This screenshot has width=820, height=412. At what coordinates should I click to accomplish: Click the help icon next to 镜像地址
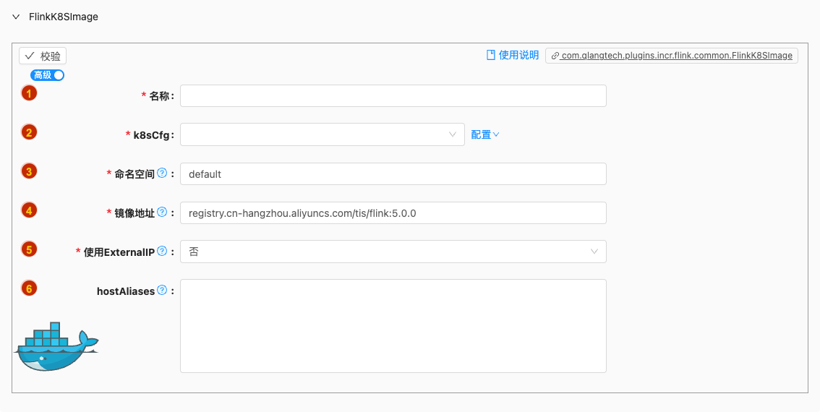(162, 213)
